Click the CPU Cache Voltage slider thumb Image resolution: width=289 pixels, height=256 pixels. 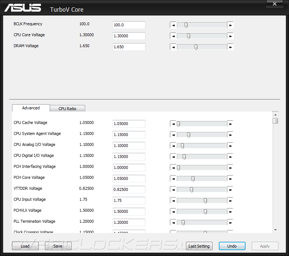coord(178,124)
